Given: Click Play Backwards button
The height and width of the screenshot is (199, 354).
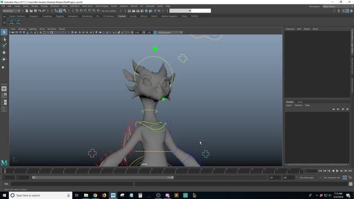Looking at the screenshot, I should coord(333,171).
